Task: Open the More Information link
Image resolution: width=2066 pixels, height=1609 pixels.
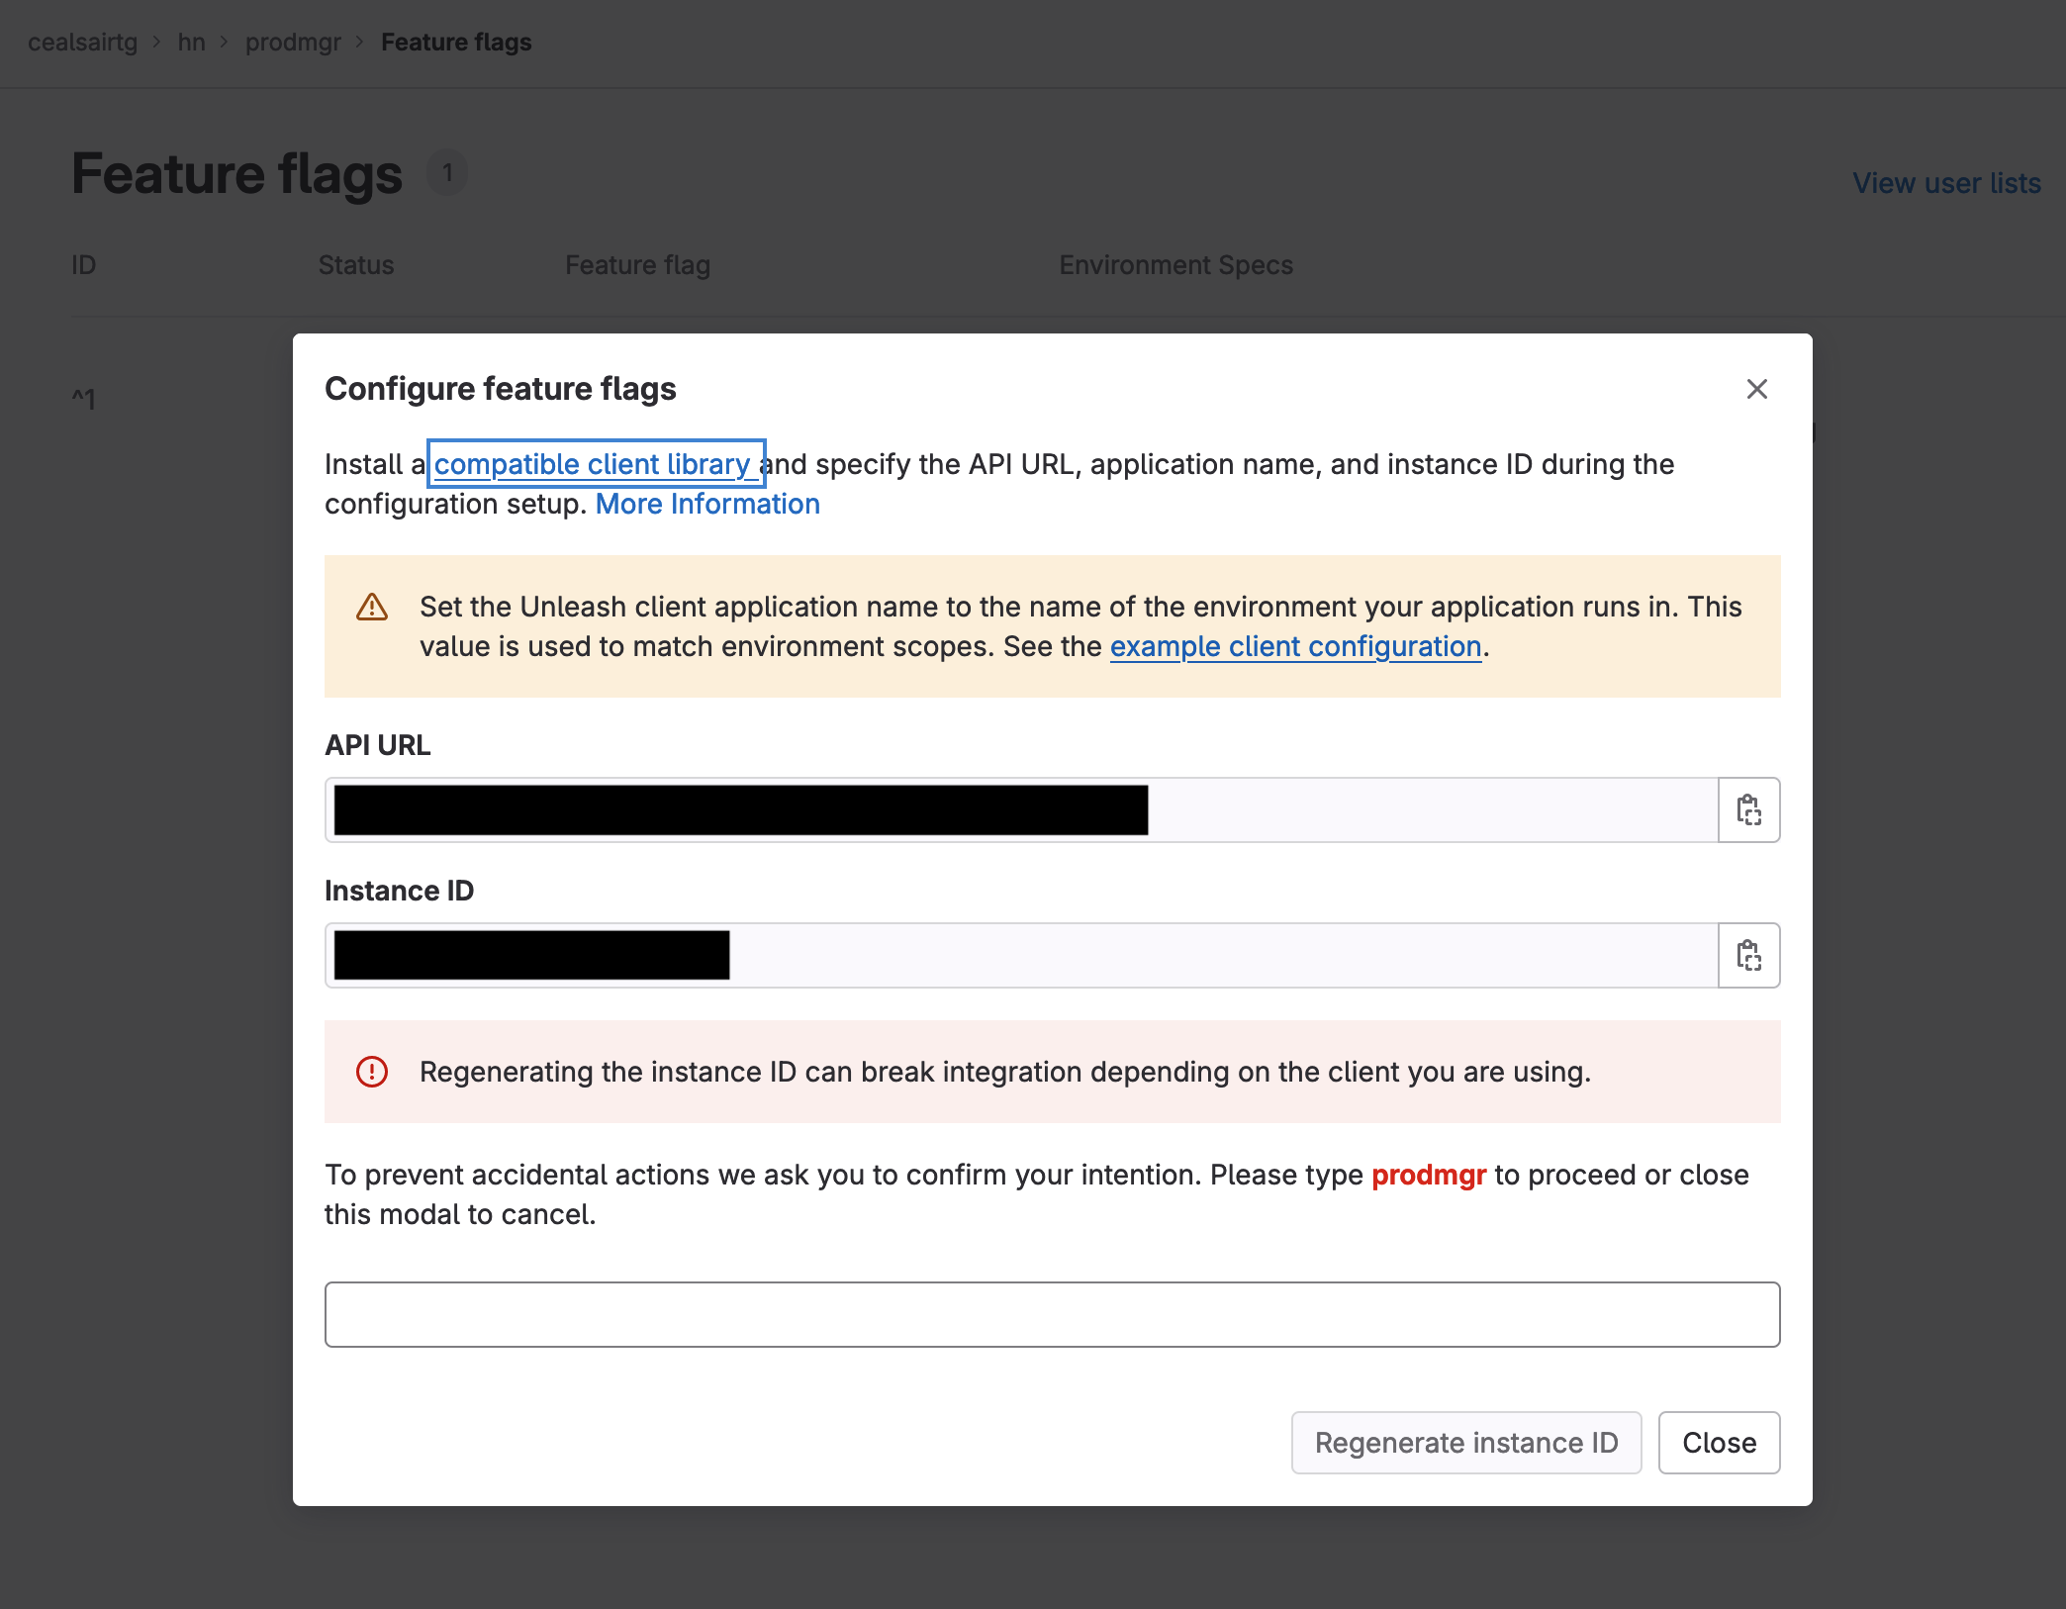Action: pyautogui.click(x=706, y=504)
